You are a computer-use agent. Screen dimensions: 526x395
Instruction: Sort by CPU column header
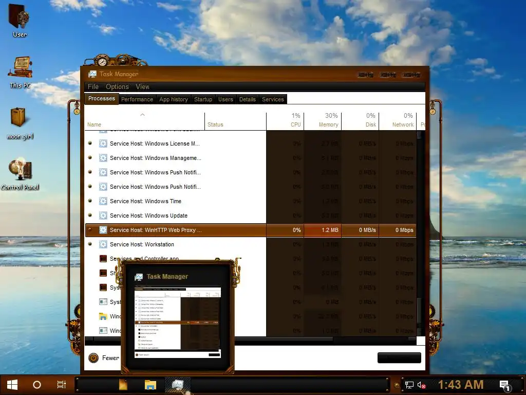click(x=285, y=121)
